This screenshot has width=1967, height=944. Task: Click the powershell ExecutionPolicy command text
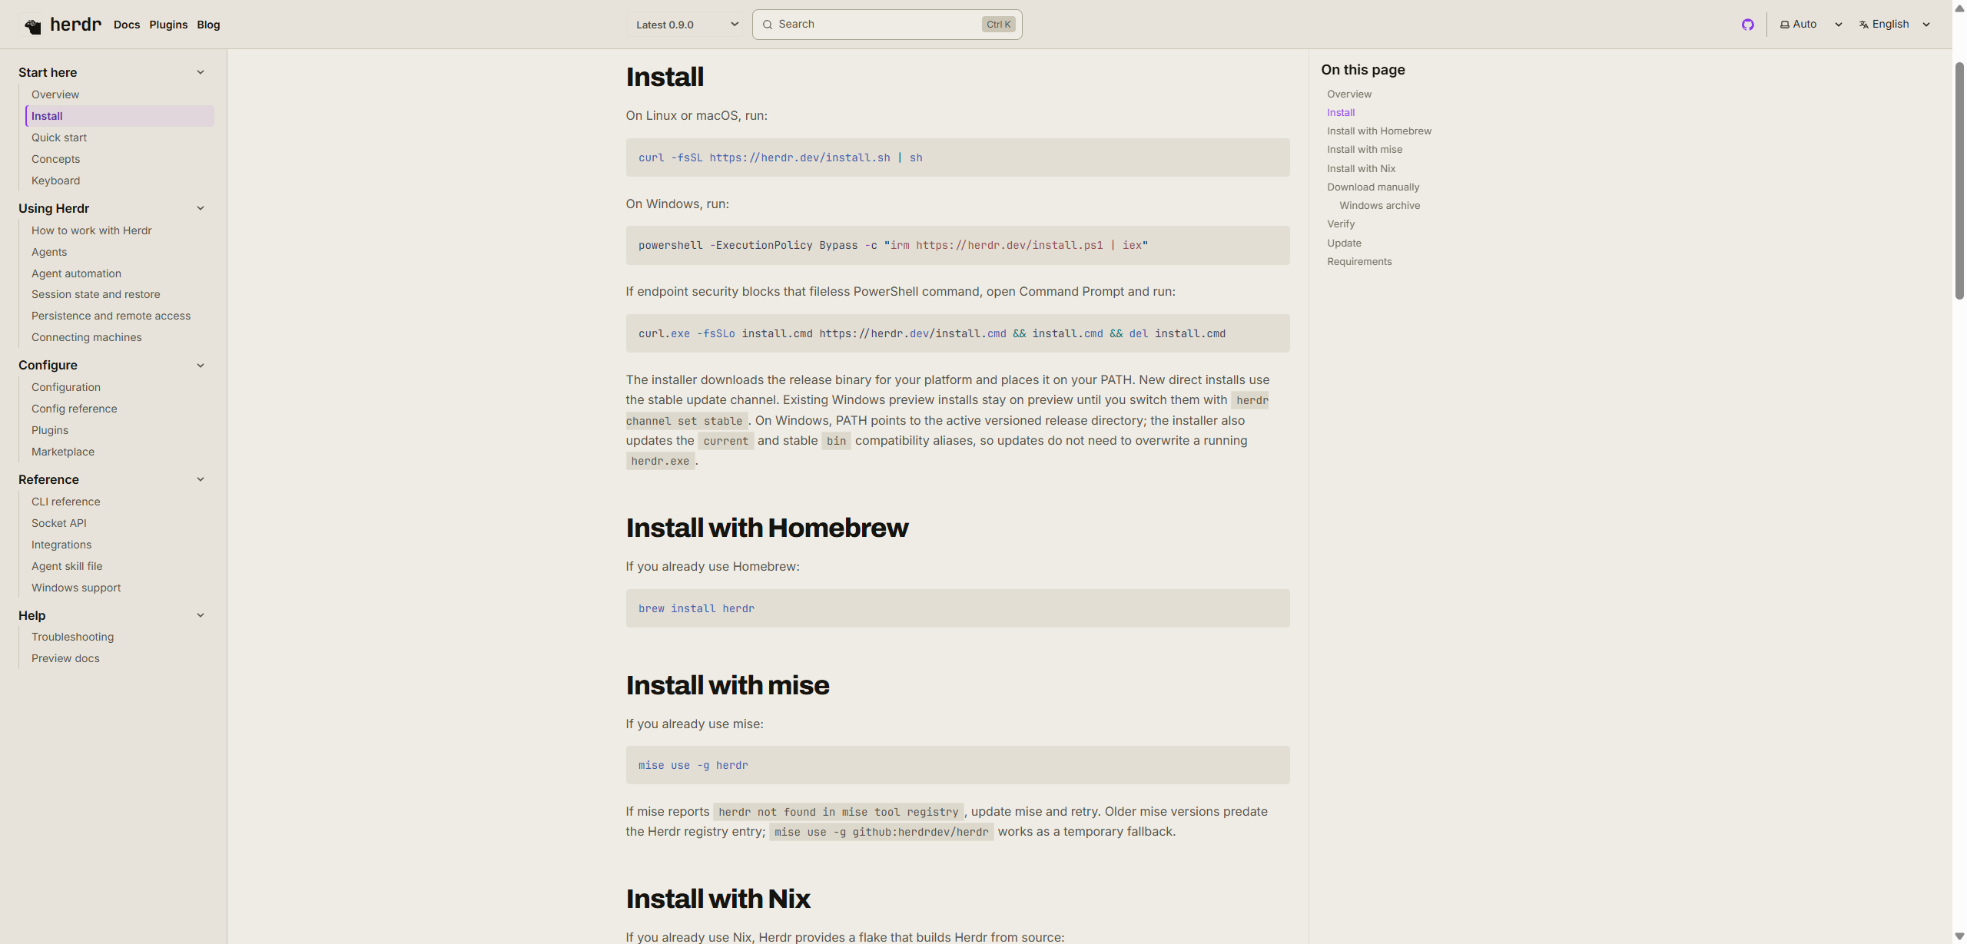click(893, 245)
